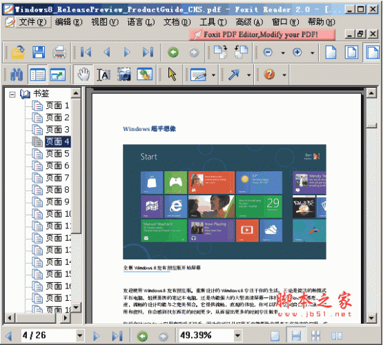
Task: Expand the typewriter tool dropdown arrow
Action: (214, 75)
